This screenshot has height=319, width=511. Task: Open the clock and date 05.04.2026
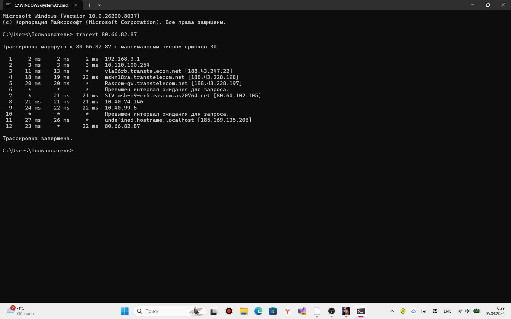tap(495, 311)
